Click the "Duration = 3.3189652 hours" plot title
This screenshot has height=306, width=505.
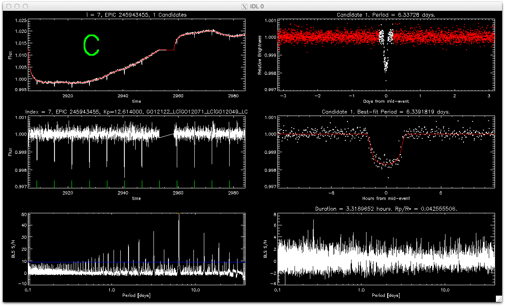tap(386, 208)
